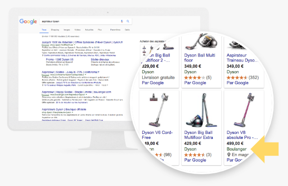This screenshot has width=288, height=186.
Task: Click Par Google on the Dyson Ball Multi floor card
Action: click(x=195, y=83)
